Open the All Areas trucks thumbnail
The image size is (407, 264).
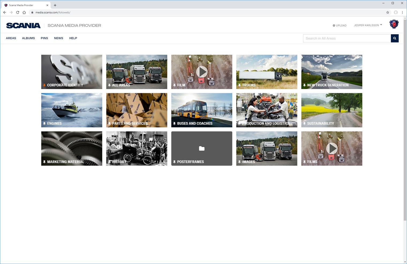pyautogui.click(x=137, y=72)
